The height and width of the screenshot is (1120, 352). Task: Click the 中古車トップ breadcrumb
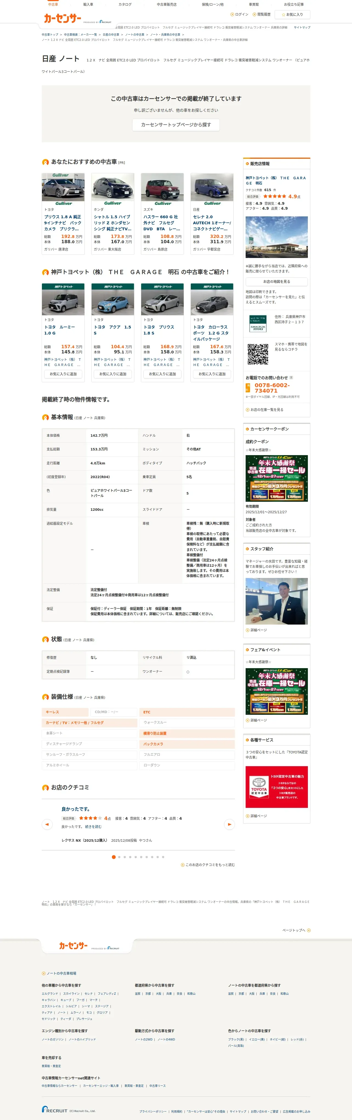click(50, 34)
